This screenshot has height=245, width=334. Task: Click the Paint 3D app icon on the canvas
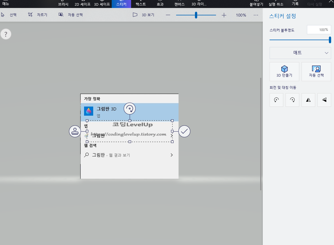[x=89, y=111]
